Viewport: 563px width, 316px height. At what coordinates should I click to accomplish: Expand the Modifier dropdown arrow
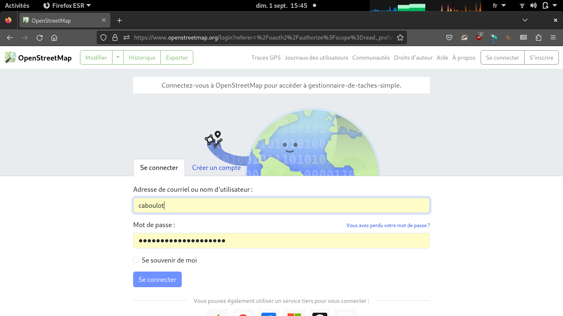[118, 58]
